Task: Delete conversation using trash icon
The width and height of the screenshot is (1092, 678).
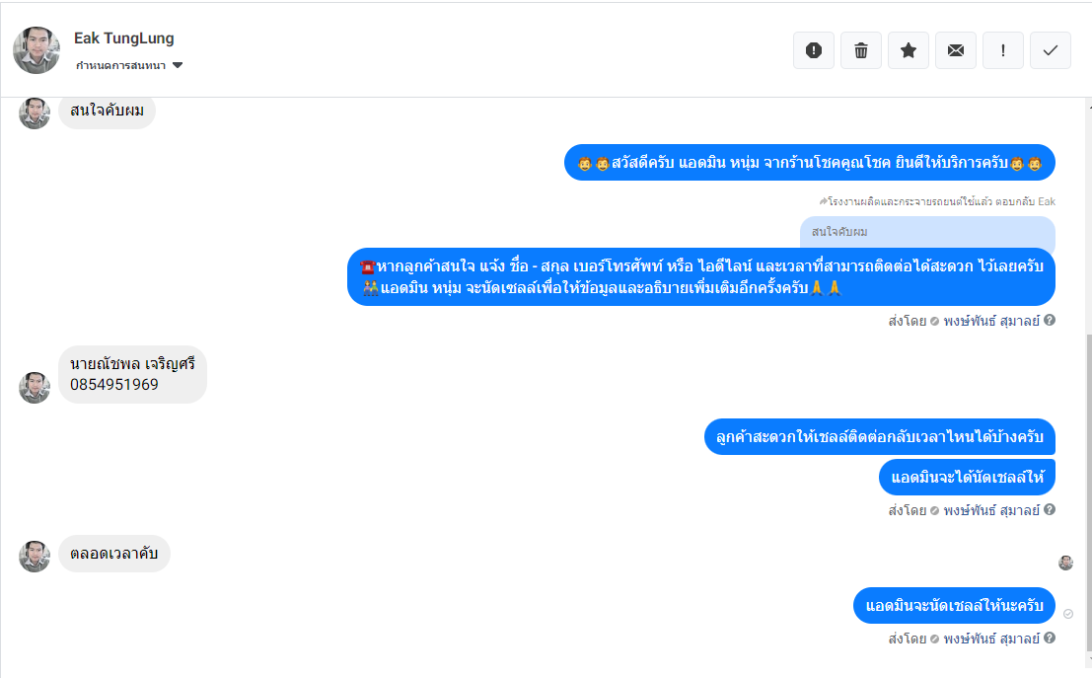Action: pyautogui.click(x=861, y=50)
